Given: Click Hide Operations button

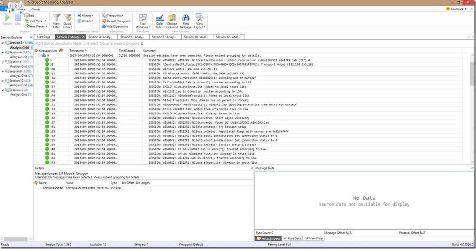Looking at the screenshot, I should tap(115, 26).
